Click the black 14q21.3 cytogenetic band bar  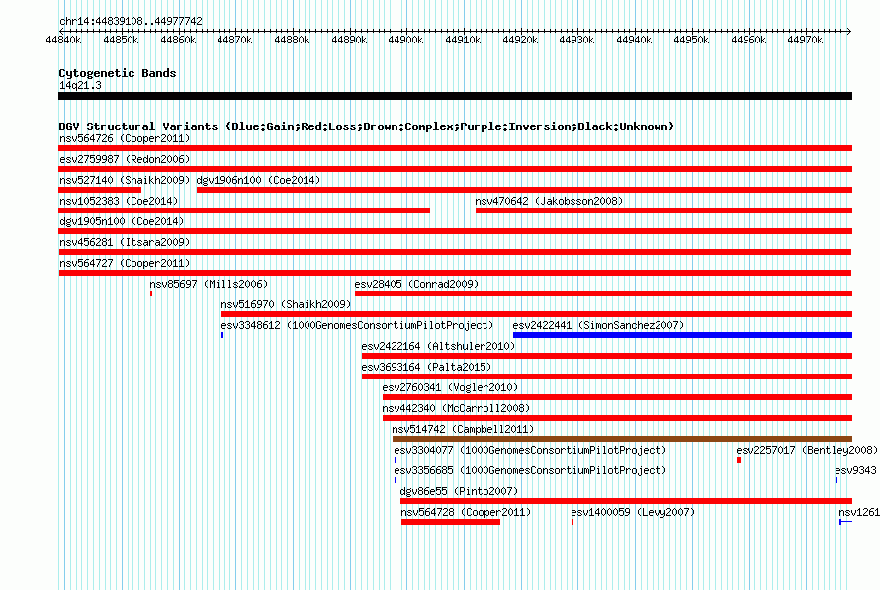(455, 96)
